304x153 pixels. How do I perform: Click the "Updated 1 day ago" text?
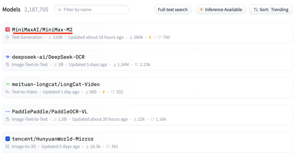point(61,92)
